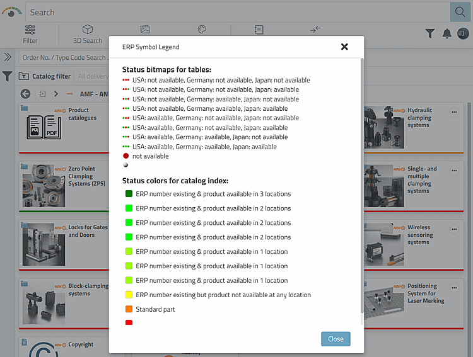
Task: Click the left sidebar funnel icon
Action: coord(7,76)
